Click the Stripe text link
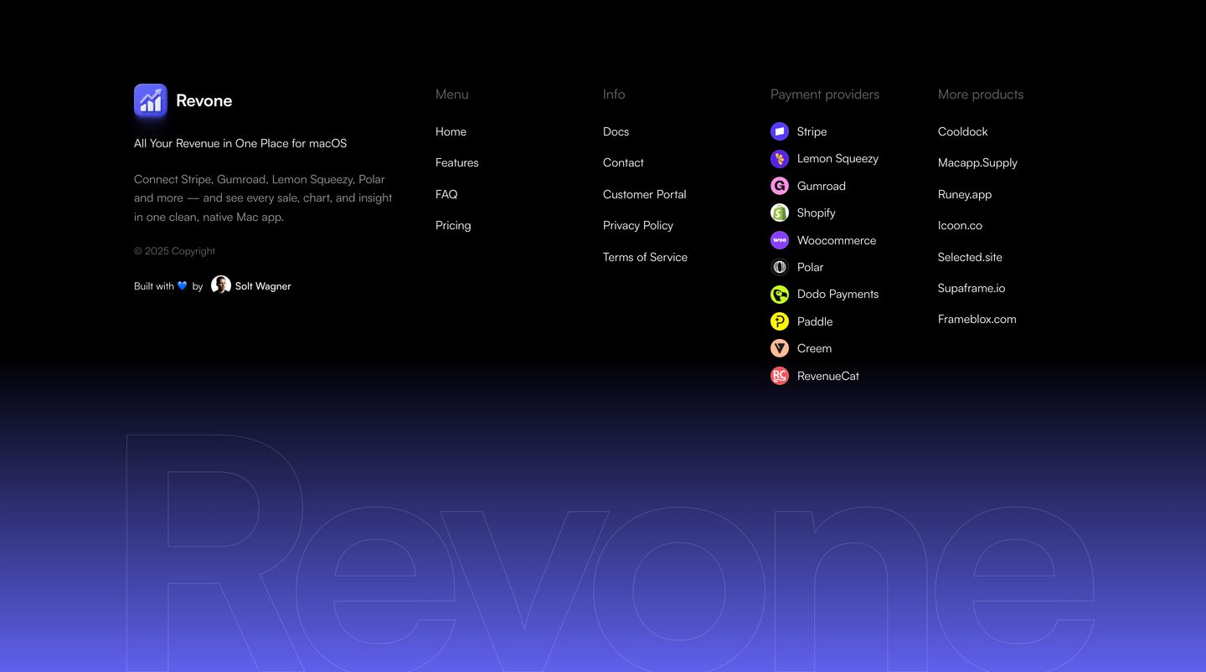The width and height of the screenshot is (1206, 672). coord(812,131)
